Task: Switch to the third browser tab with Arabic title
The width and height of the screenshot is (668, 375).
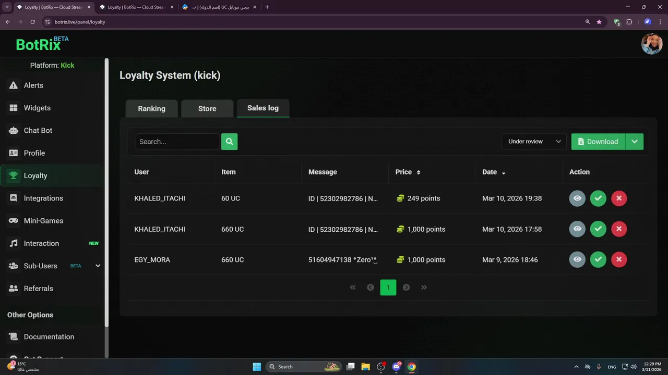Action: pos(219,7)
